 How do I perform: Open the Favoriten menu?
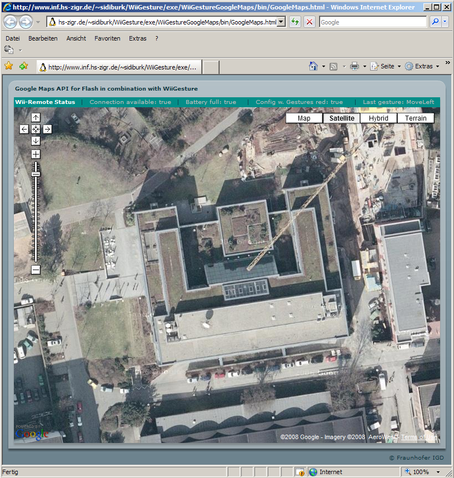(107, 38)
